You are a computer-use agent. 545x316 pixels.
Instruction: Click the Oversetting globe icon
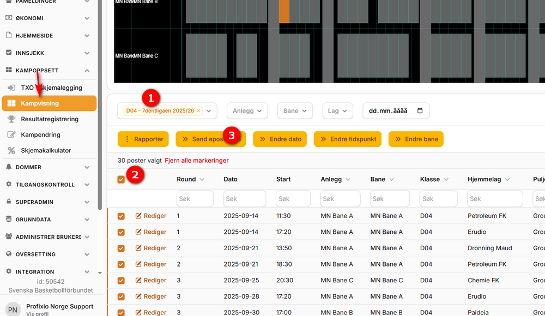point(9,254)
